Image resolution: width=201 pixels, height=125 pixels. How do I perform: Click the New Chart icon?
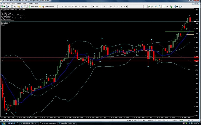[2, 6]
